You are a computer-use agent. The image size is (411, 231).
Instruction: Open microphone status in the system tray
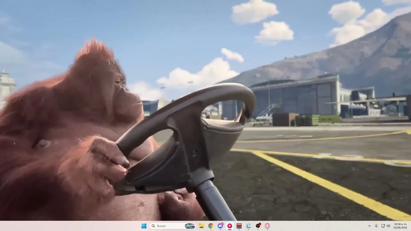point(376,226)
